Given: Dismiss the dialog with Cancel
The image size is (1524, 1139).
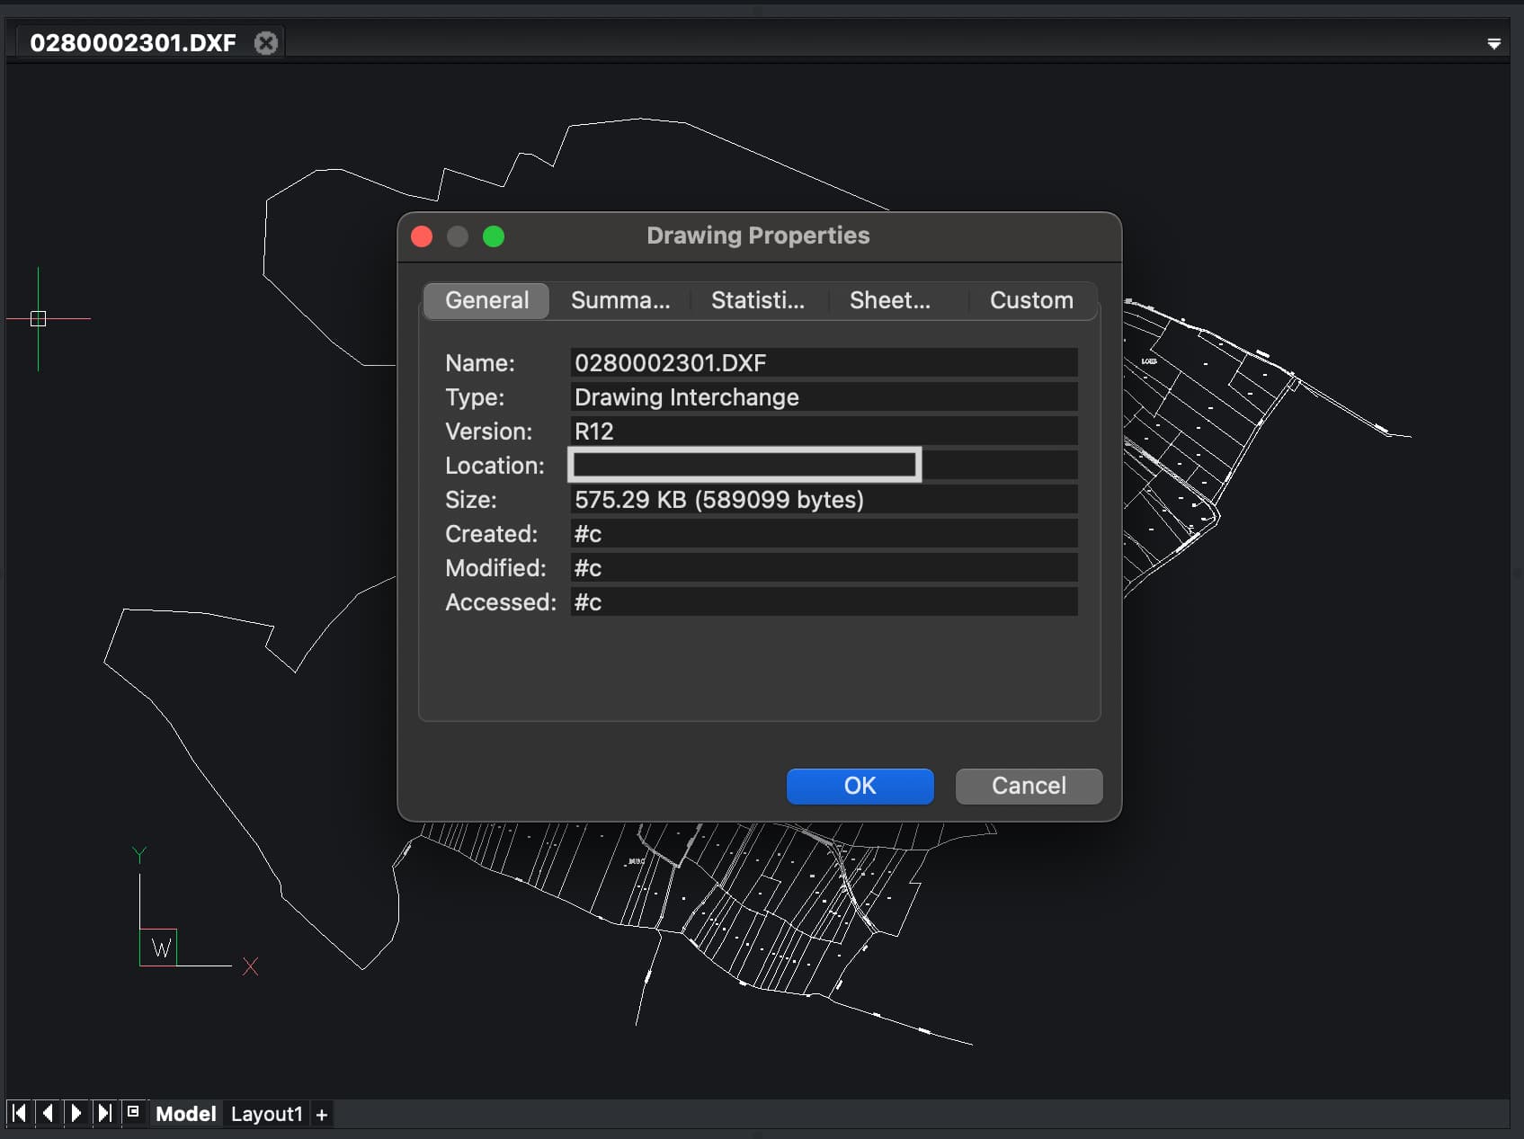Looking at the screenshot, I should tap(1029, 786).
